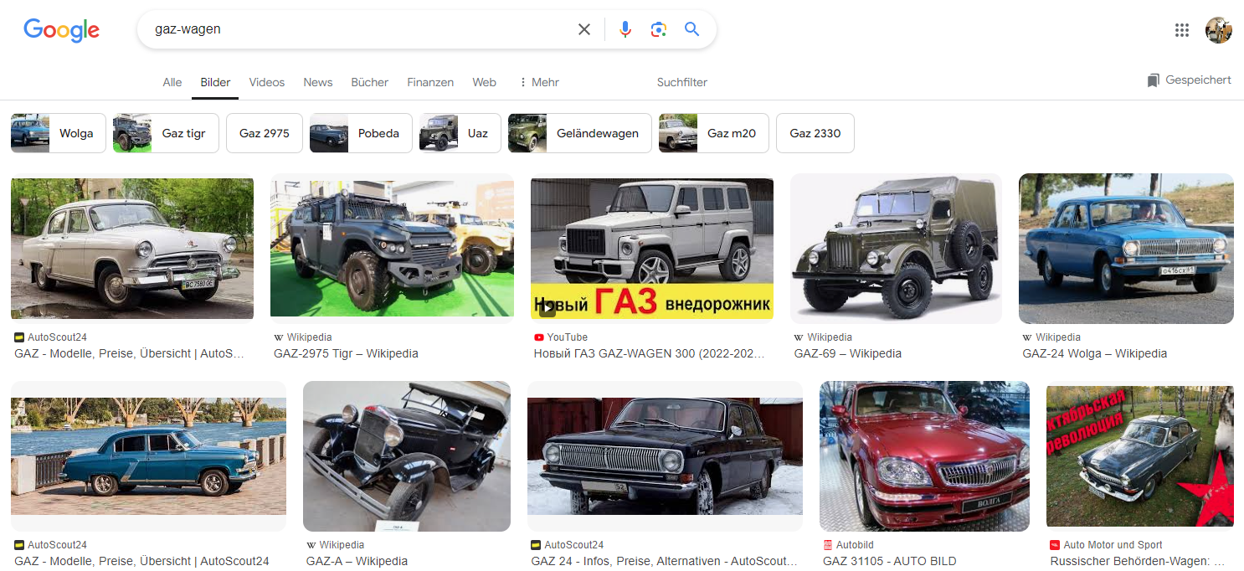Viewport: 1244px width, 571px height.
Task: Expand the Mehr menu
Action: pos(538,82)
